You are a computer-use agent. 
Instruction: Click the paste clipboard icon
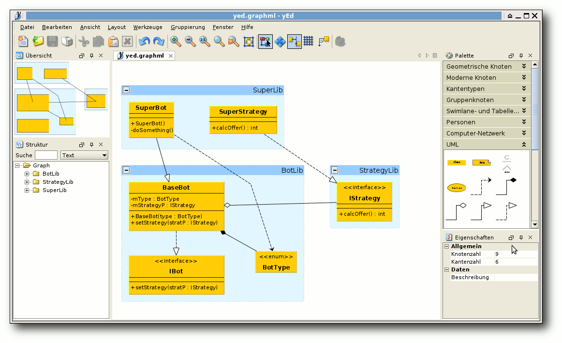coord(113,42)
